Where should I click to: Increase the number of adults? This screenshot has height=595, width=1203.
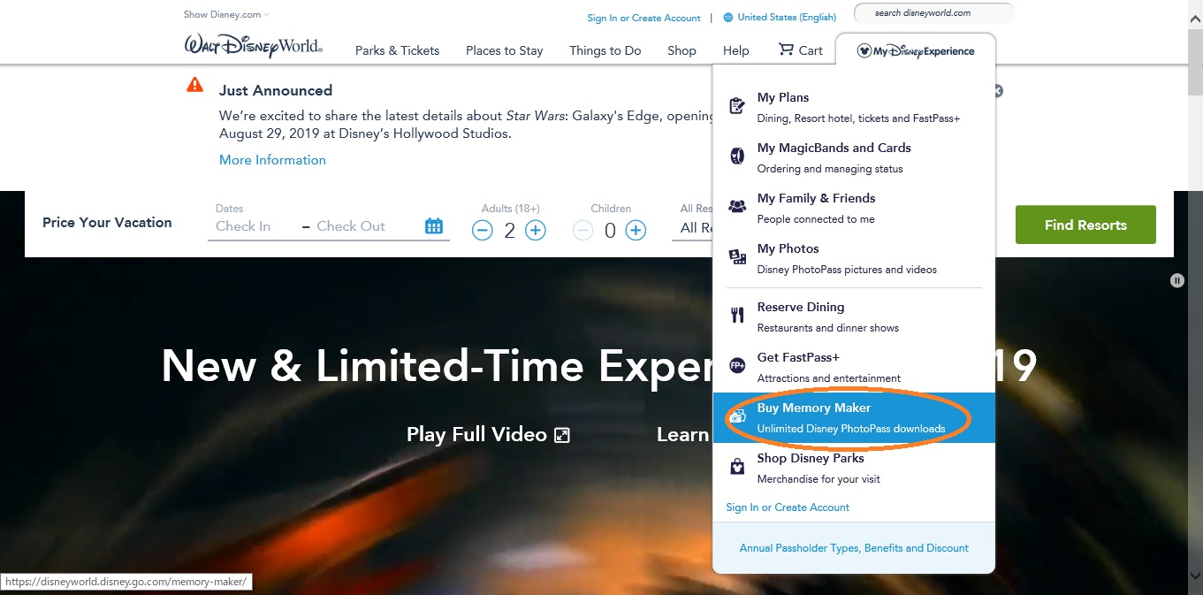pyautogui.click(x=536, y=231)
